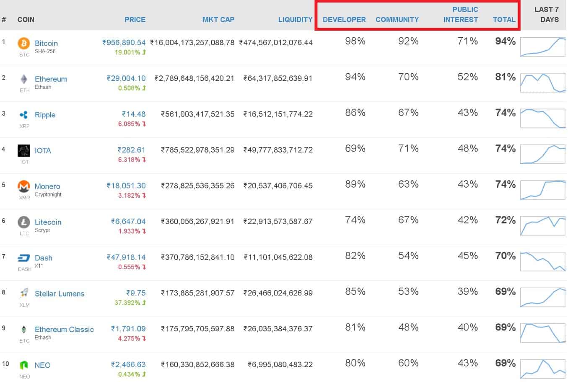Click NEO liquidity ₹6,995,080,483.22
Screen dimensions: 568x387
[280, 365]
